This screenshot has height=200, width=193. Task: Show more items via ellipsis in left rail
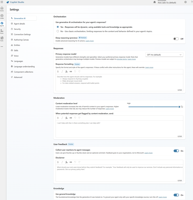tap(2, 47)
